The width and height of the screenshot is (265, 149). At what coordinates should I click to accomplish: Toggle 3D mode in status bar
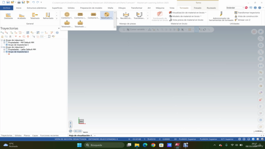coord(175,139)
